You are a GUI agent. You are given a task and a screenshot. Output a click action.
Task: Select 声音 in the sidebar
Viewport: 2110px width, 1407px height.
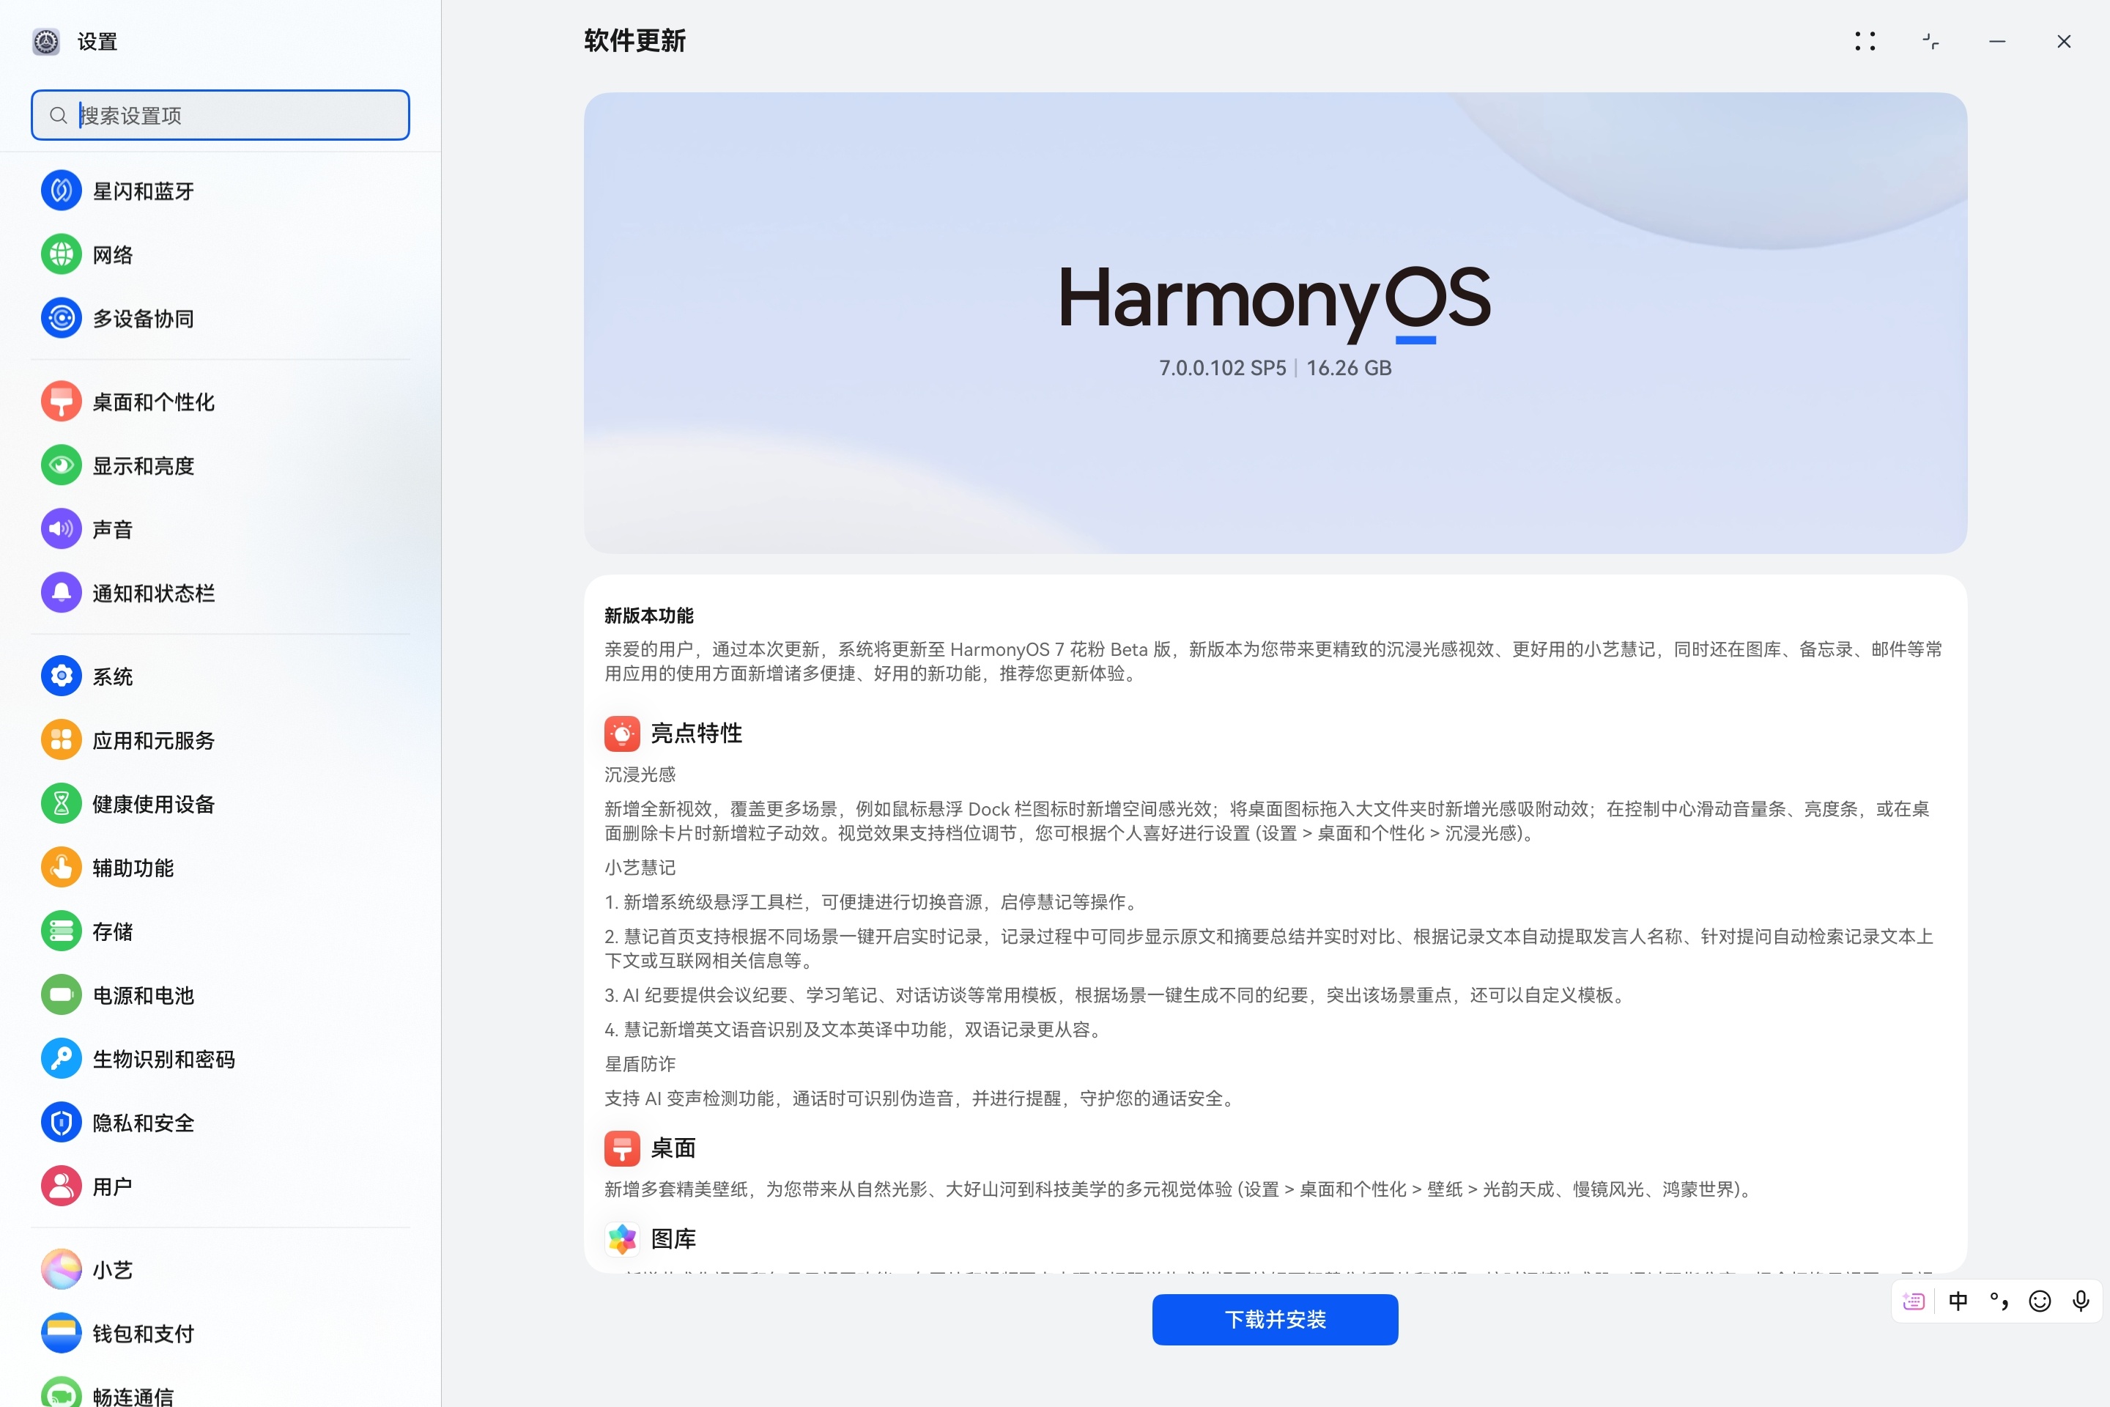pos(221,529)
